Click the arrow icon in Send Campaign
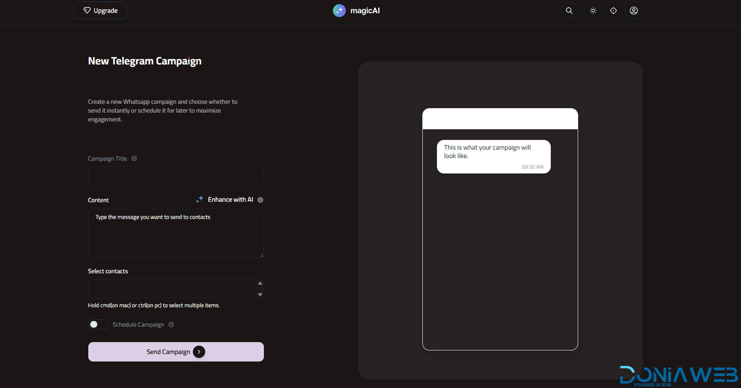 199,352
